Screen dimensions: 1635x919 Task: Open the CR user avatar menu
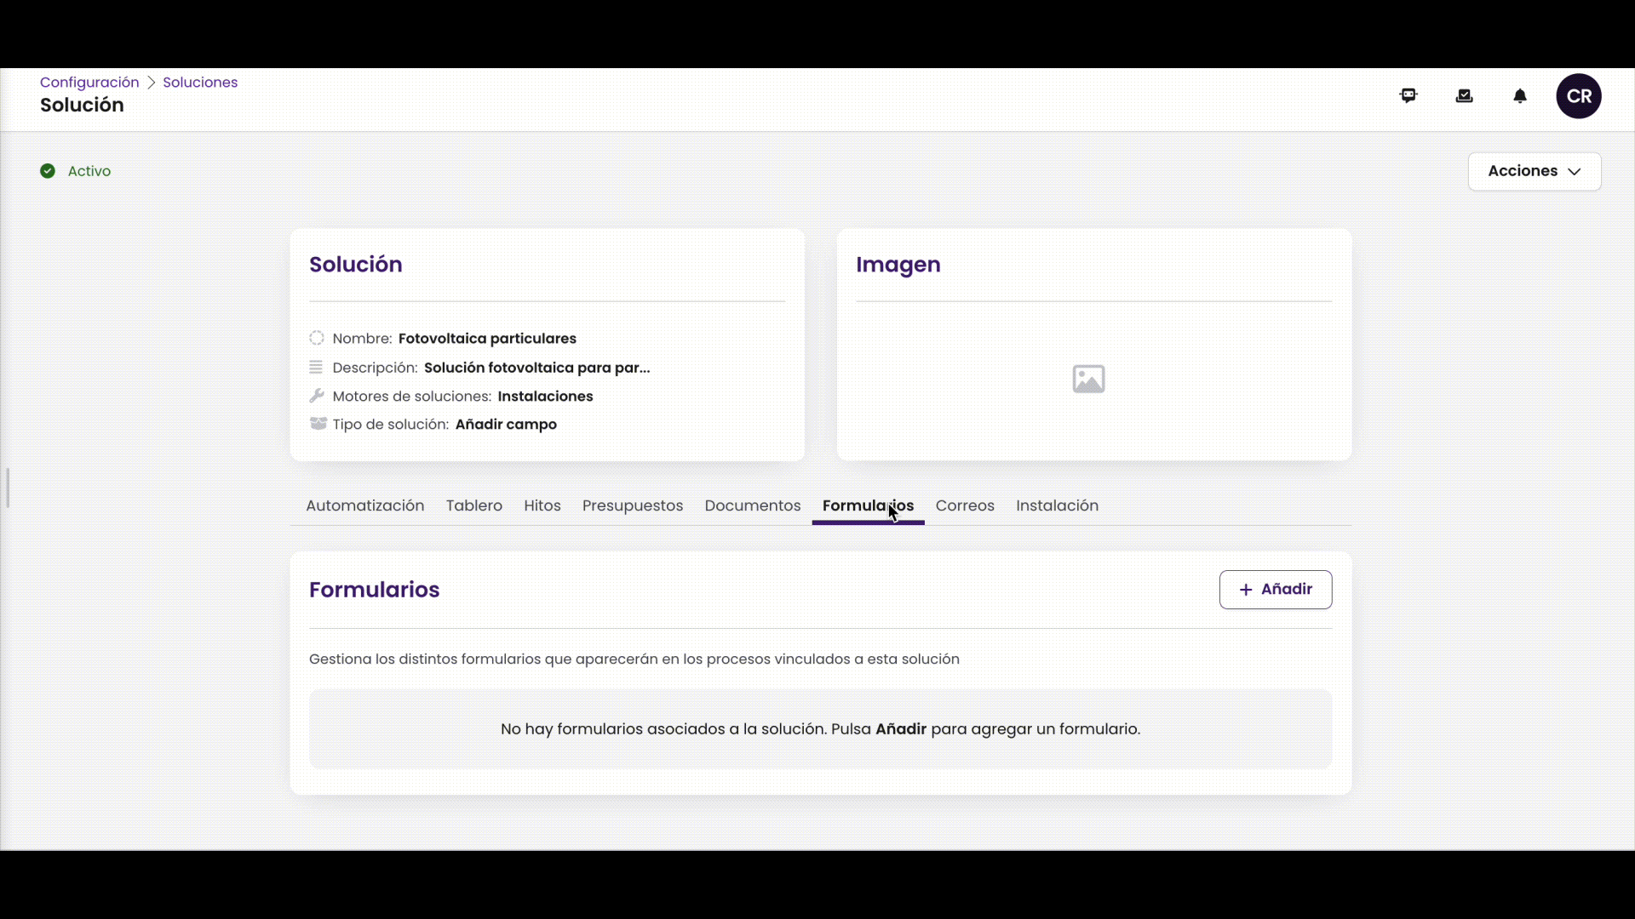(1579, 96)
